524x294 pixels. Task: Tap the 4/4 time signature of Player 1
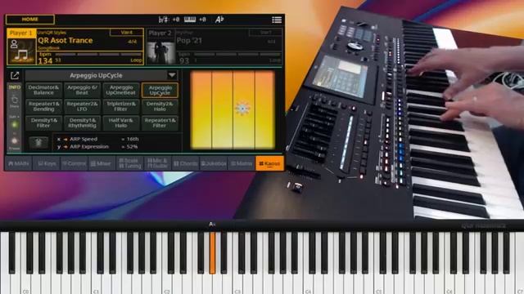pyautogui.click(x=133, y=42)
